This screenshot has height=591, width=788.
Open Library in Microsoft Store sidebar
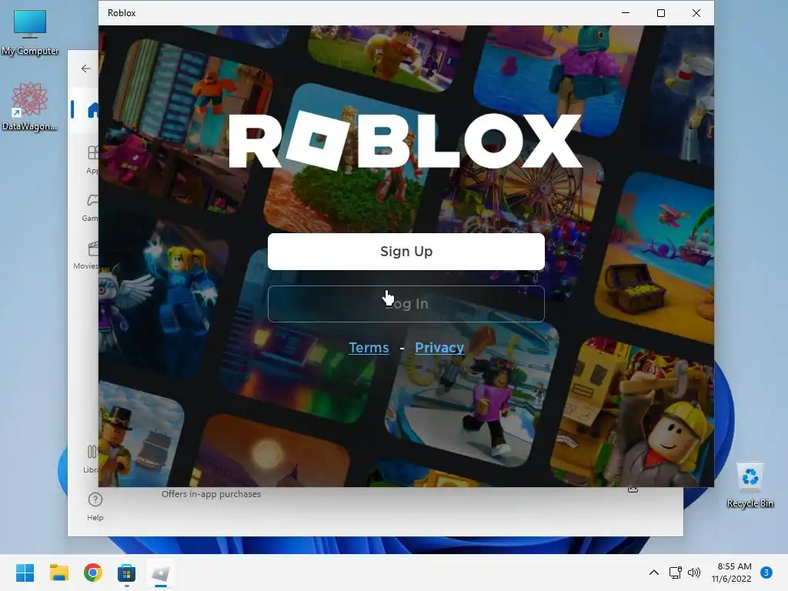[x=91, y=459]
